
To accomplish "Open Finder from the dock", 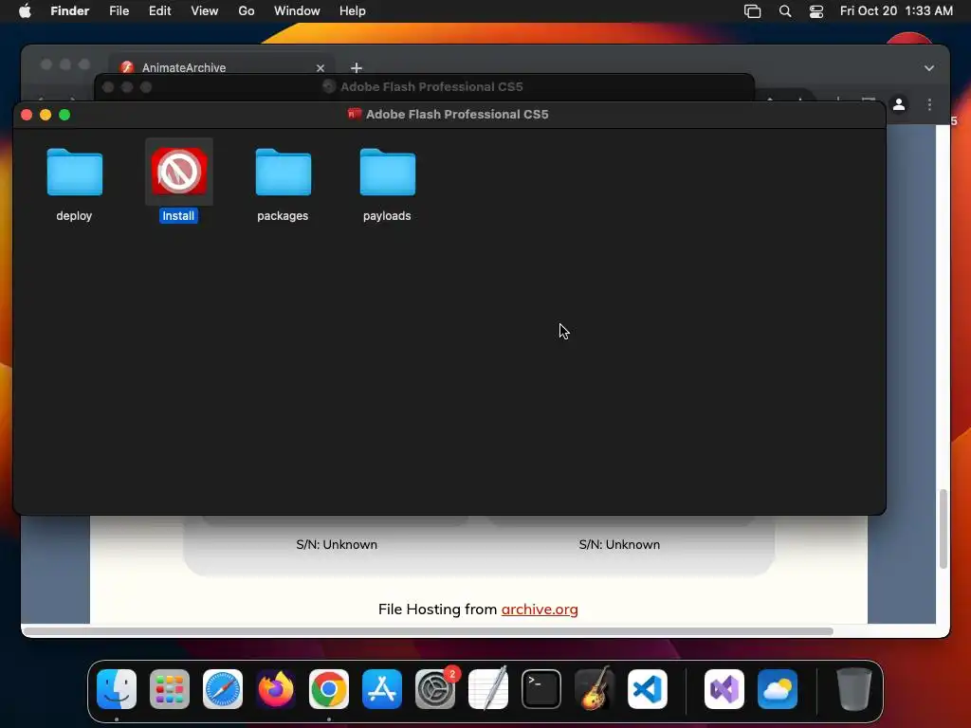I will tap(117, 689).
